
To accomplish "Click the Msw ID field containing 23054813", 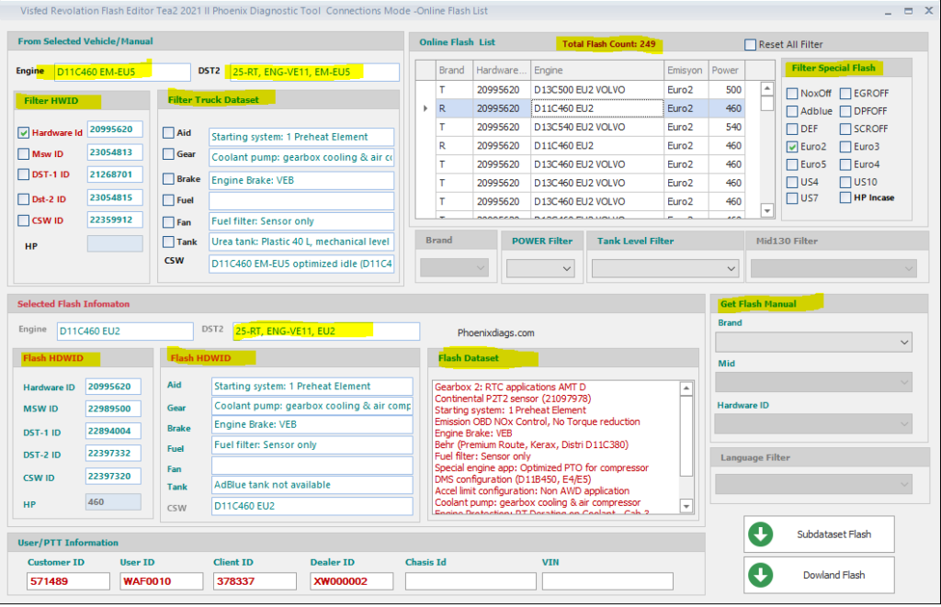I will 115,152.
